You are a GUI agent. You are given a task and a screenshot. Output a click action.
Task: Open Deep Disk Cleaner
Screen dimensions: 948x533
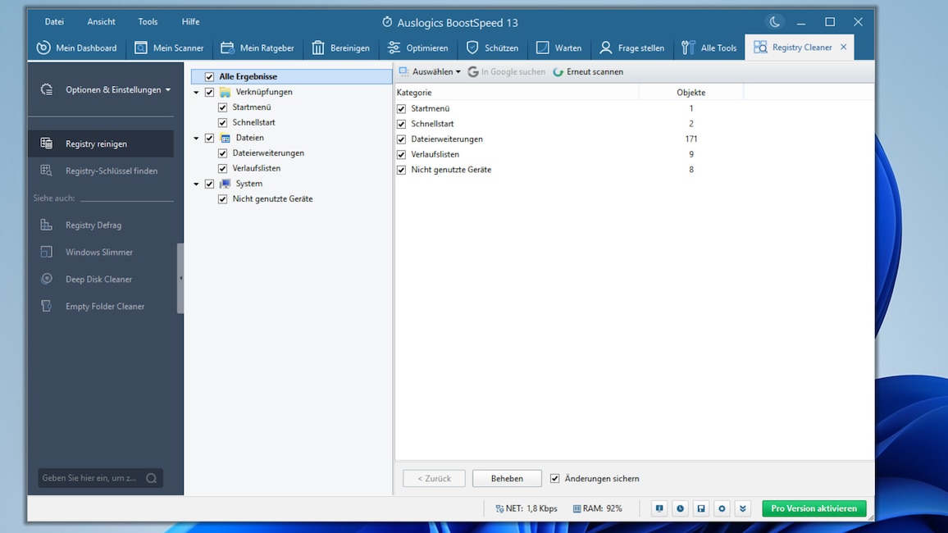point(100,279)
